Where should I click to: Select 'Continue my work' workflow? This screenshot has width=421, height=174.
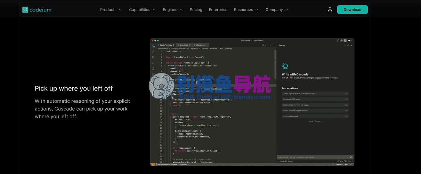pos(315,116)
